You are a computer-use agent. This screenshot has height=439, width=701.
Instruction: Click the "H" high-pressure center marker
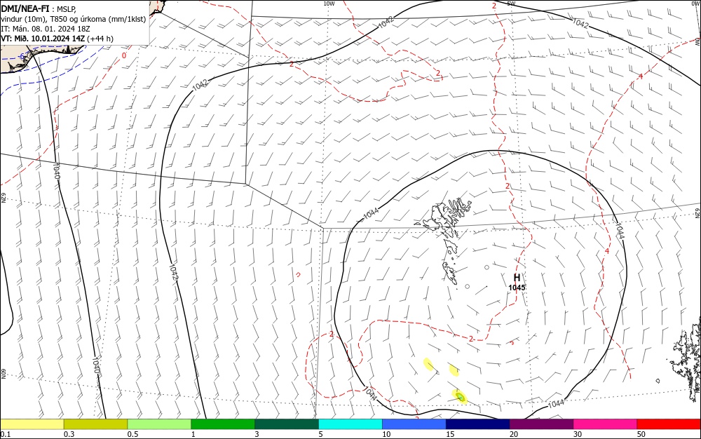pyautogui.click(x=517, y=278)
